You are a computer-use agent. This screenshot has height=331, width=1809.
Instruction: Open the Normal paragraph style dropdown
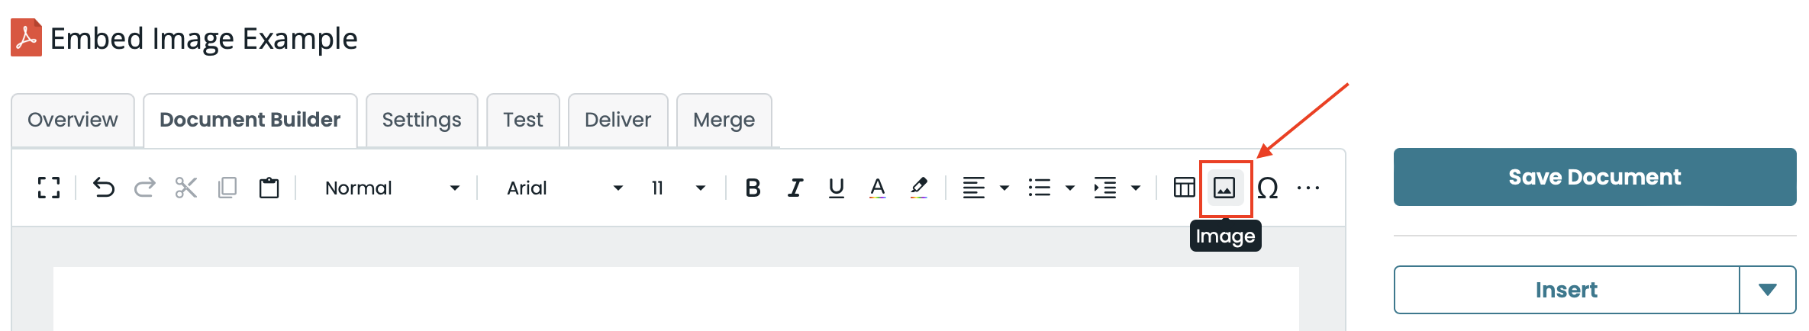coord(392,188)
